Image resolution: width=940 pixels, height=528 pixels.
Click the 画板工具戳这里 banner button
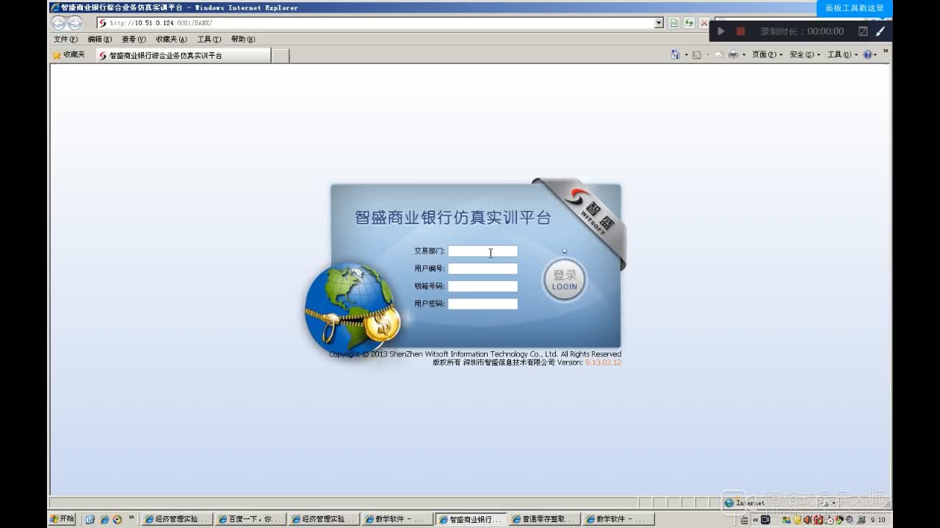(x=855, y=8)
